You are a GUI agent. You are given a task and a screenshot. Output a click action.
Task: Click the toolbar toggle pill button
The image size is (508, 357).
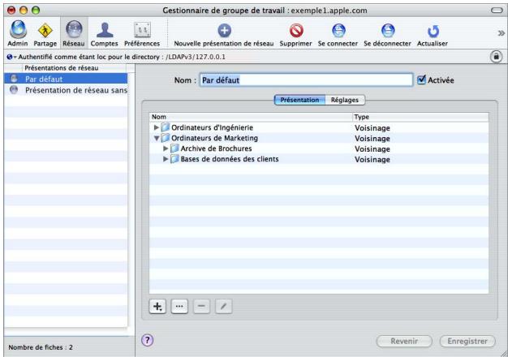coord(497,11)
